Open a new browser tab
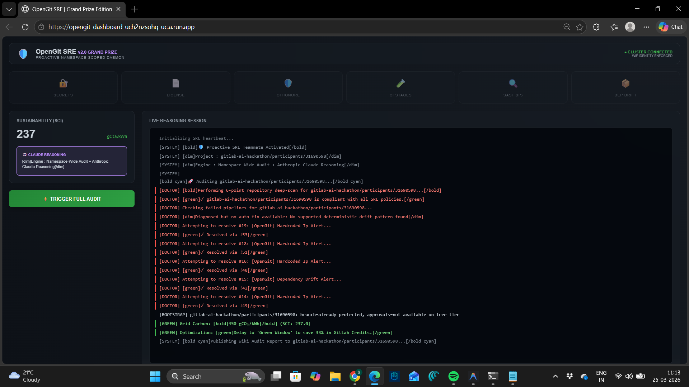This screenshot has width=689, height=387. (135, 9)
